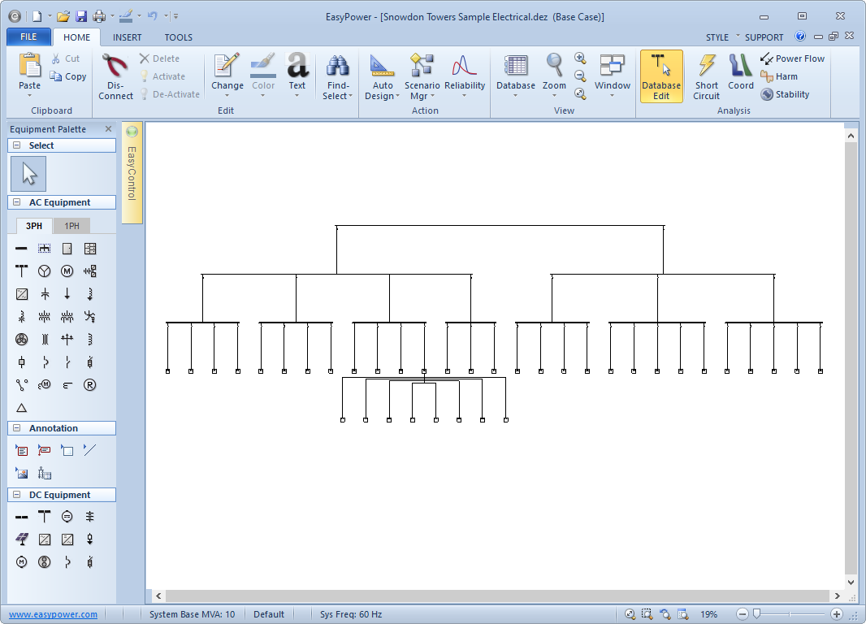Viewport: 866px width, 624px height.
Task: Open the Short Circuit analysis
Action: [706, 76]
